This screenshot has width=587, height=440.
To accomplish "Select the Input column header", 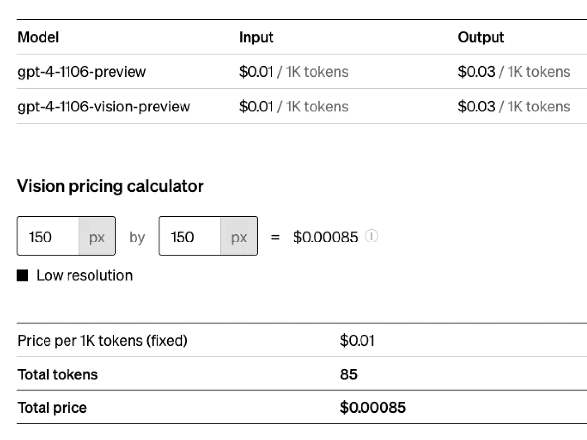I will click(256, 37).
